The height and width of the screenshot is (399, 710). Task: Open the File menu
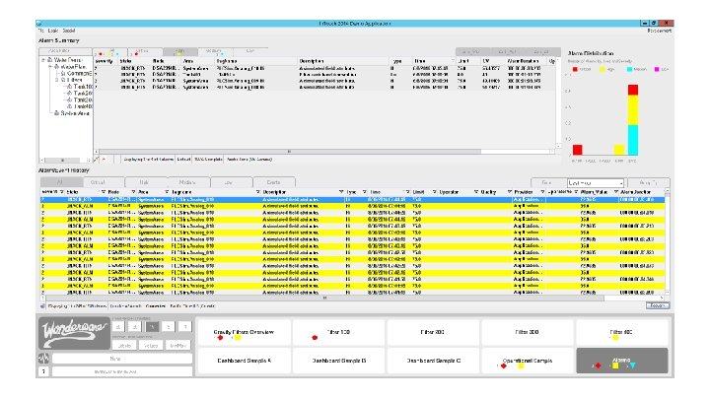tap(40, 31)
